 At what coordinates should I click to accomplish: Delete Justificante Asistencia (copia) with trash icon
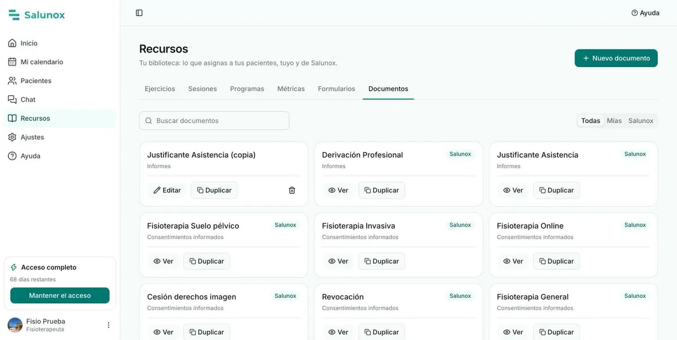click(292, 191)
